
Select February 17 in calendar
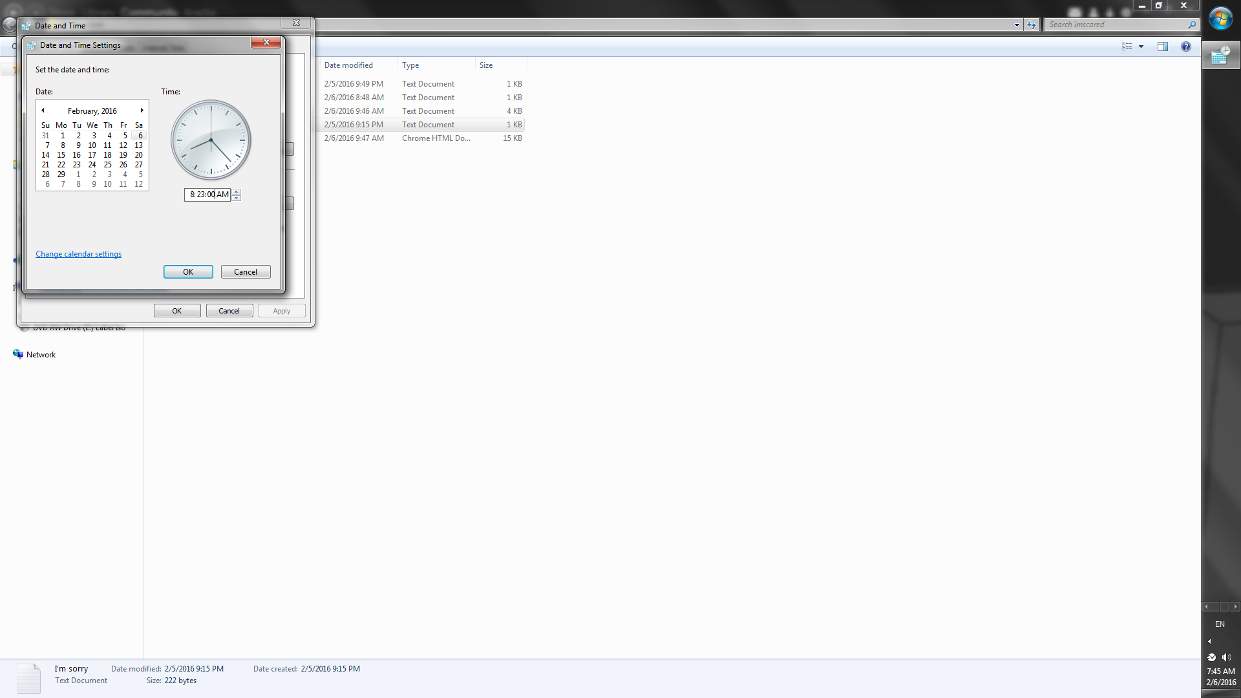[92, 155]
